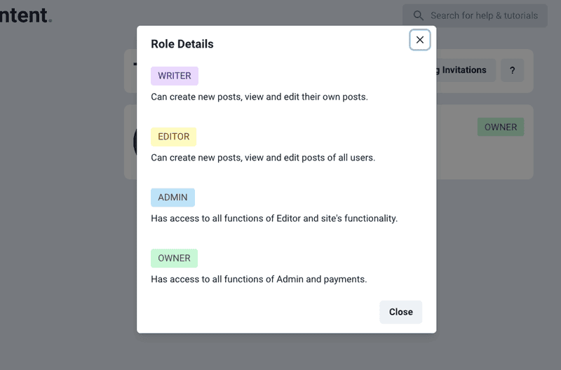
Task: Open the question mark help button
Action: pyautogui.click(x=512, y=70)
